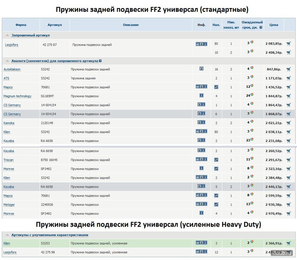Select description 'пружина задняя in ATS row
The height and width of the screenshot is (260, 297).
[x=83, y=78]
